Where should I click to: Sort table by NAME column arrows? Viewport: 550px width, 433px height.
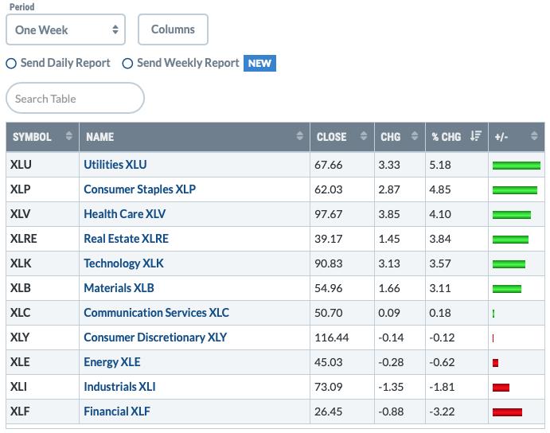pos(299,136)
